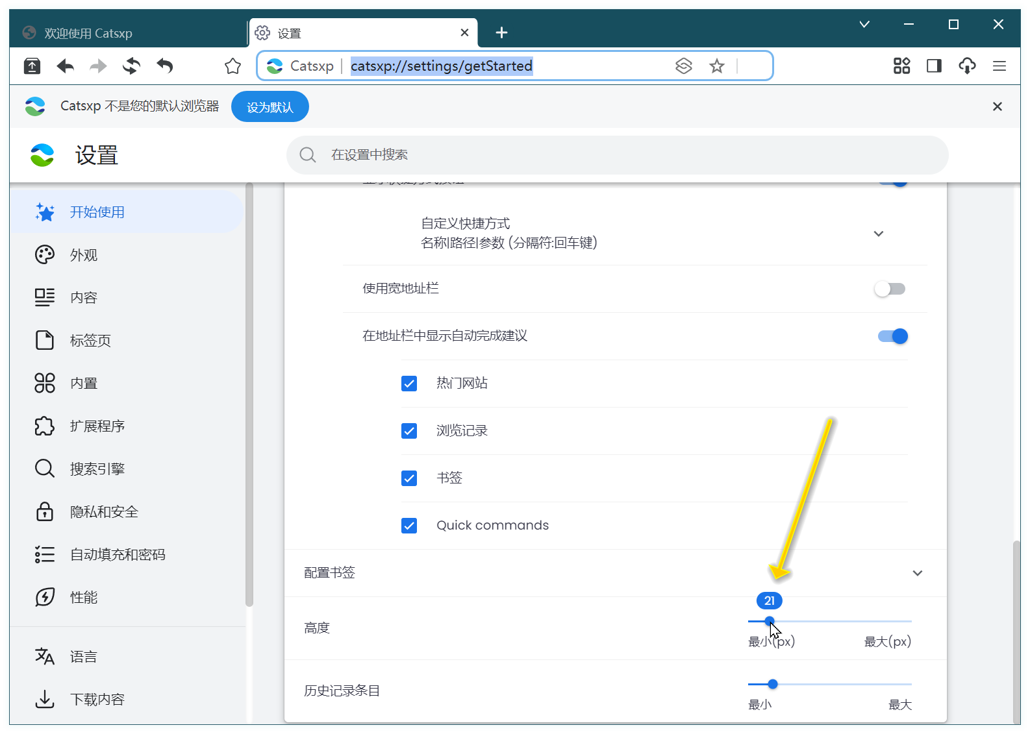Screen dimensions: 1030x734
Task: Click the 高度 slider thumb
Action: 770,621
